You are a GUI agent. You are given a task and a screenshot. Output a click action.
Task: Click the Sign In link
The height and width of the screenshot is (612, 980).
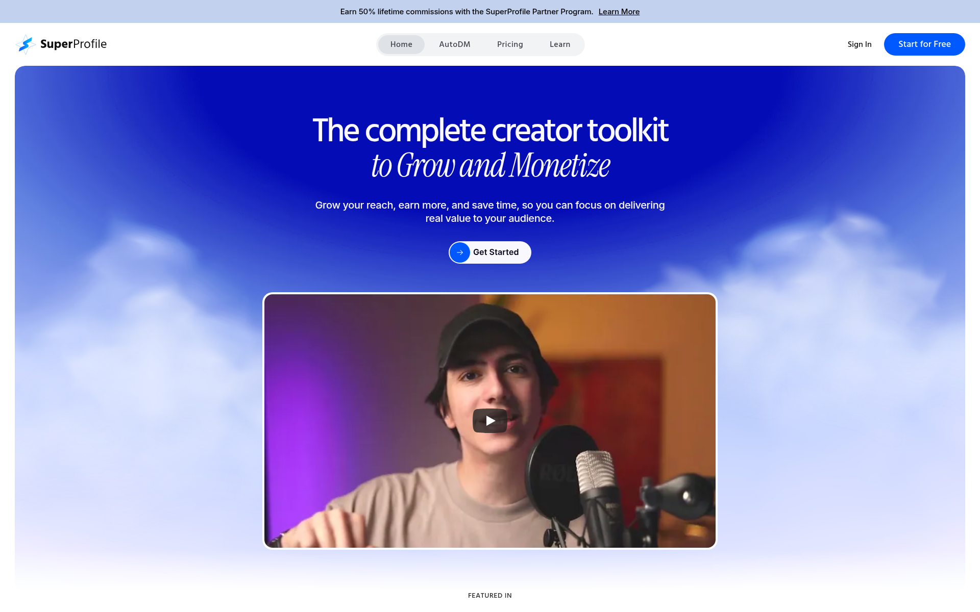(x=860, y=44)
